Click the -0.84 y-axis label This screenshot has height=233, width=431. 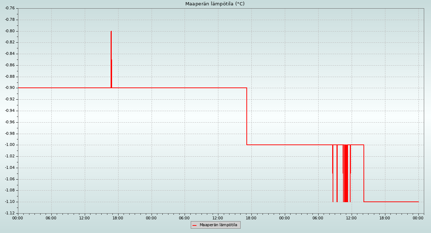(x=10, y=54)
